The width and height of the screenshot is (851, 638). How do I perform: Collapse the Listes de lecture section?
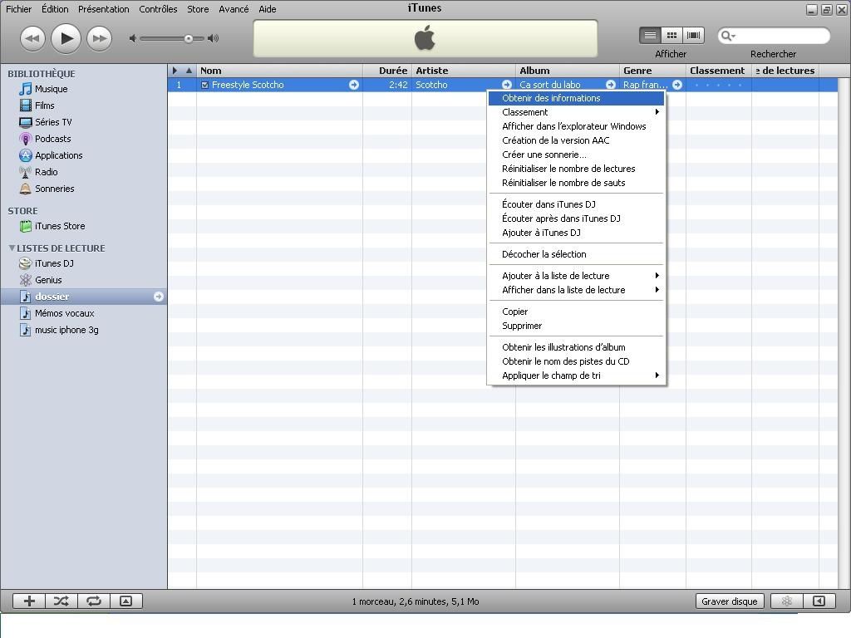pos(12,248)
